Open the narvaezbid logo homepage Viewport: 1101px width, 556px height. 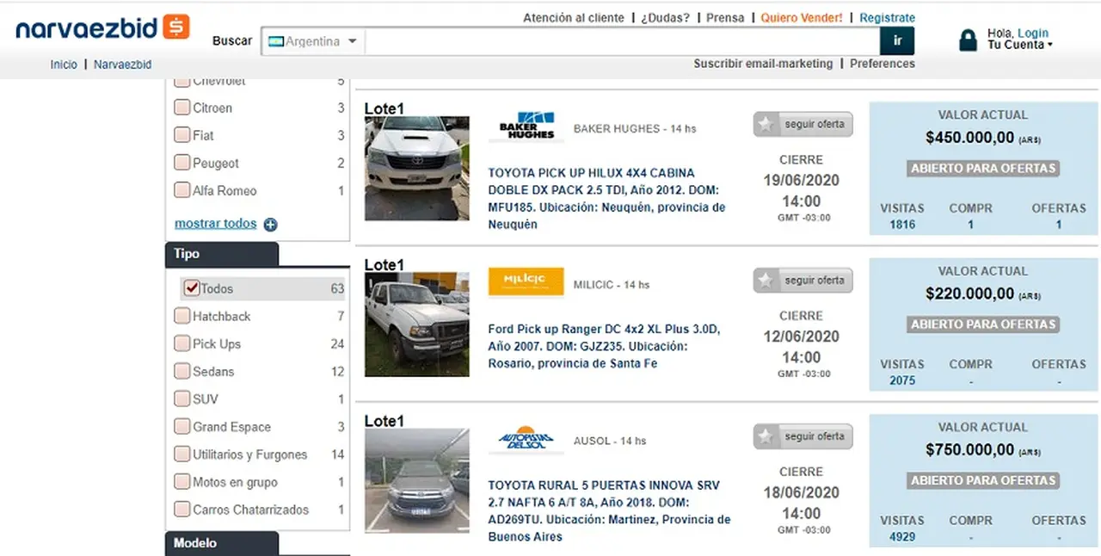click(102, 28)
